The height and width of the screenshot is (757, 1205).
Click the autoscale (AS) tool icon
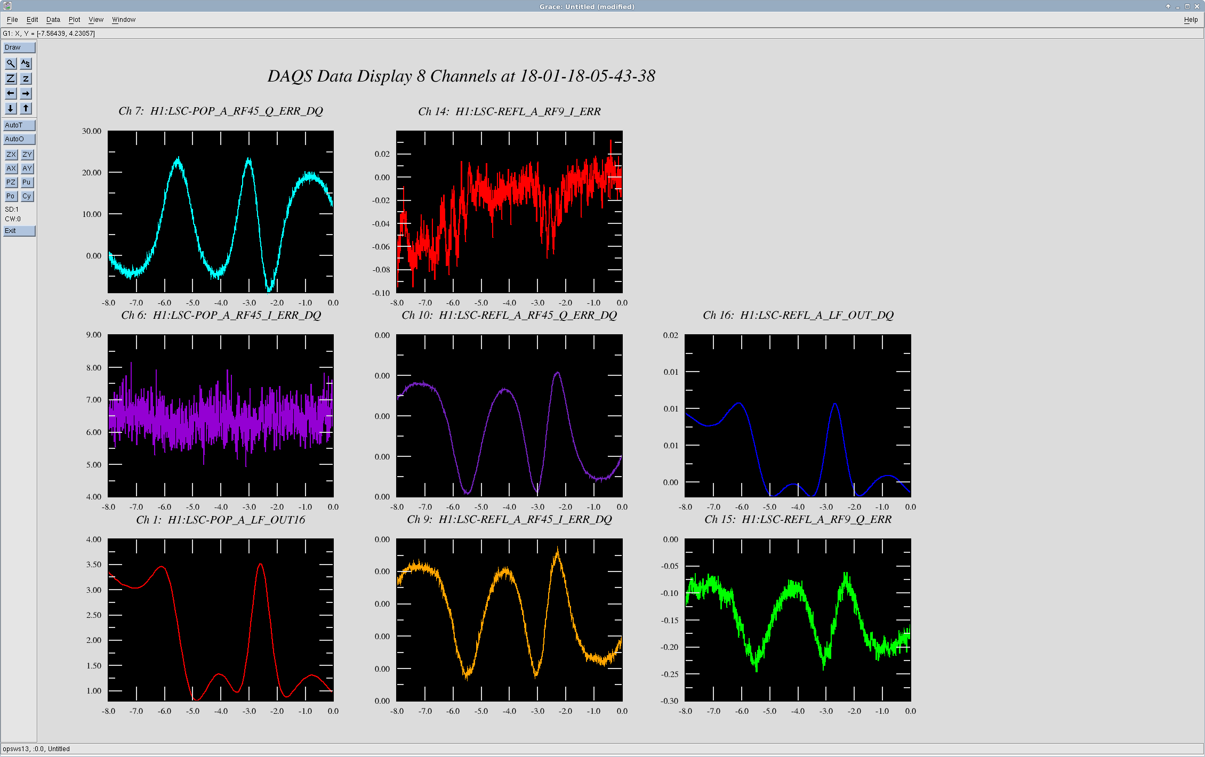(26, 63)
